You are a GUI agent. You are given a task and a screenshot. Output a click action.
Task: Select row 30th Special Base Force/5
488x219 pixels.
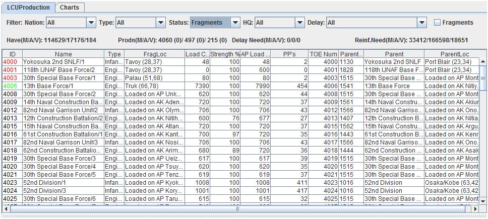(x=240, y=175)
